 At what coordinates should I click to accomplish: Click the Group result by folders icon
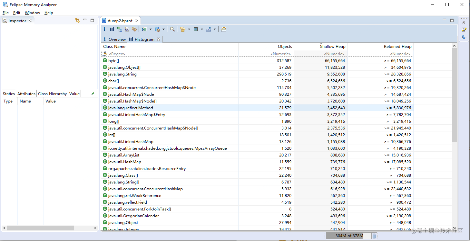point(183,29)
